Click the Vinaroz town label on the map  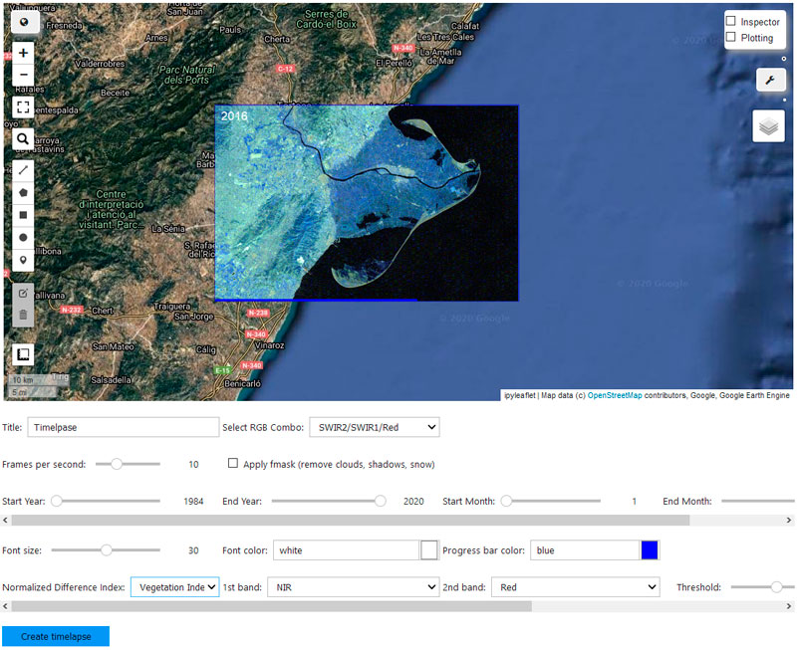(x=269, y=345)
